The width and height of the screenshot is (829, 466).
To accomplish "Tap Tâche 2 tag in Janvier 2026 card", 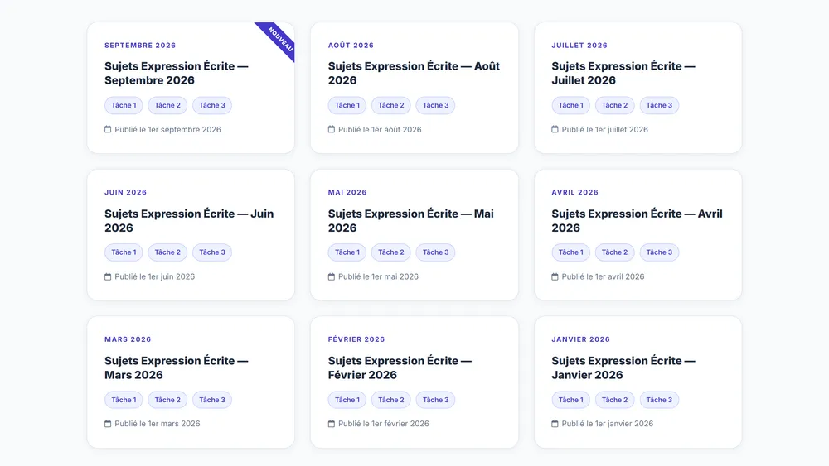I will (615, 400).
